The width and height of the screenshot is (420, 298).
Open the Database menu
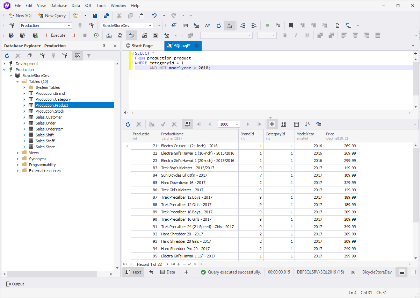(58, 6)
